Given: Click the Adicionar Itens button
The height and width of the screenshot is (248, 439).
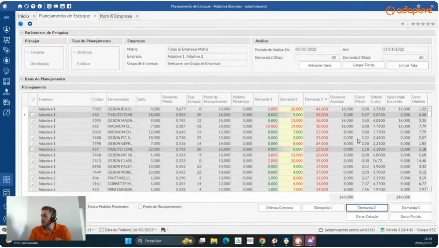Looking at the screenshot, I should pyautogui.click(x=320, y=65).
